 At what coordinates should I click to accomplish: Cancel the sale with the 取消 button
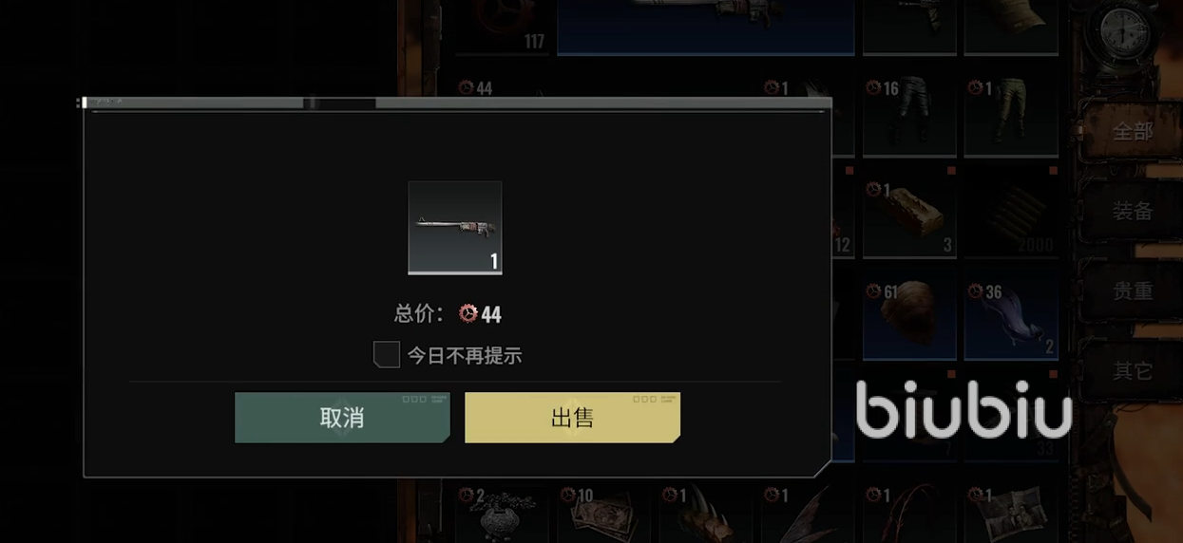342,418
